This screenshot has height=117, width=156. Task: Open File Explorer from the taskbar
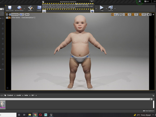point(30,115)
